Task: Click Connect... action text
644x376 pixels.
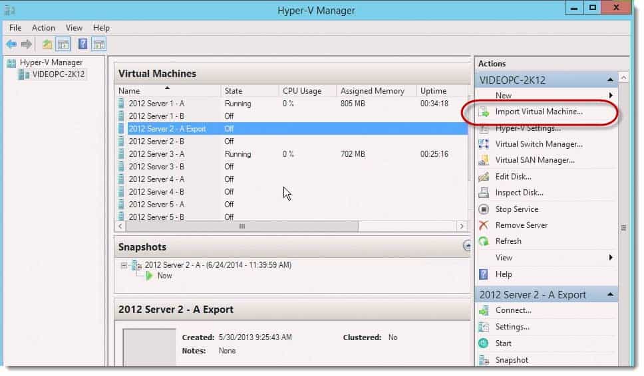Action: coord(514,310)
